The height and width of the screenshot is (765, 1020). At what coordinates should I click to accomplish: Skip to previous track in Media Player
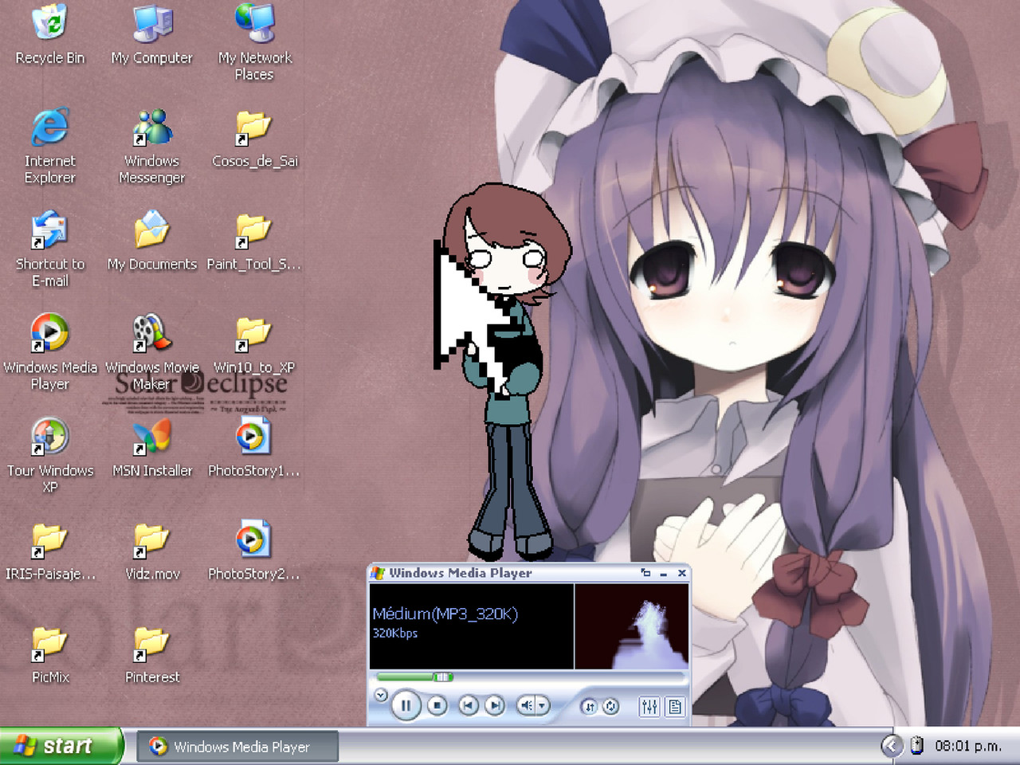coord(469,705)
